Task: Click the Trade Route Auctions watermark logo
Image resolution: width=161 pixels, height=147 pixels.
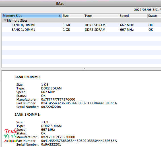Action: (11, 135)
